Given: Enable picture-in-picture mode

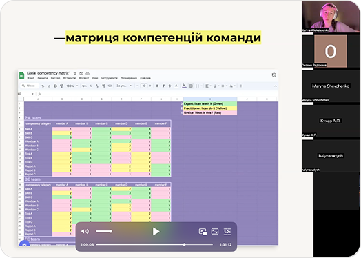Looking at the screenshot, I should click(x=203, y=232).
